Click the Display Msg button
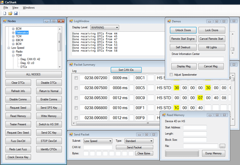Image resolution: width=240 pixels, height=165 pixels. [184, 66]
